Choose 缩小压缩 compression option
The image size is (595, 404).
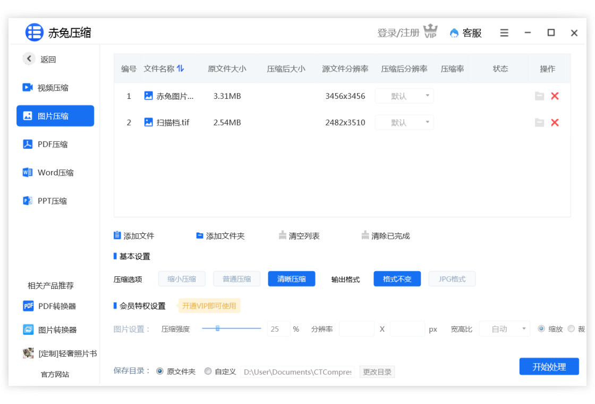point(182,279)
